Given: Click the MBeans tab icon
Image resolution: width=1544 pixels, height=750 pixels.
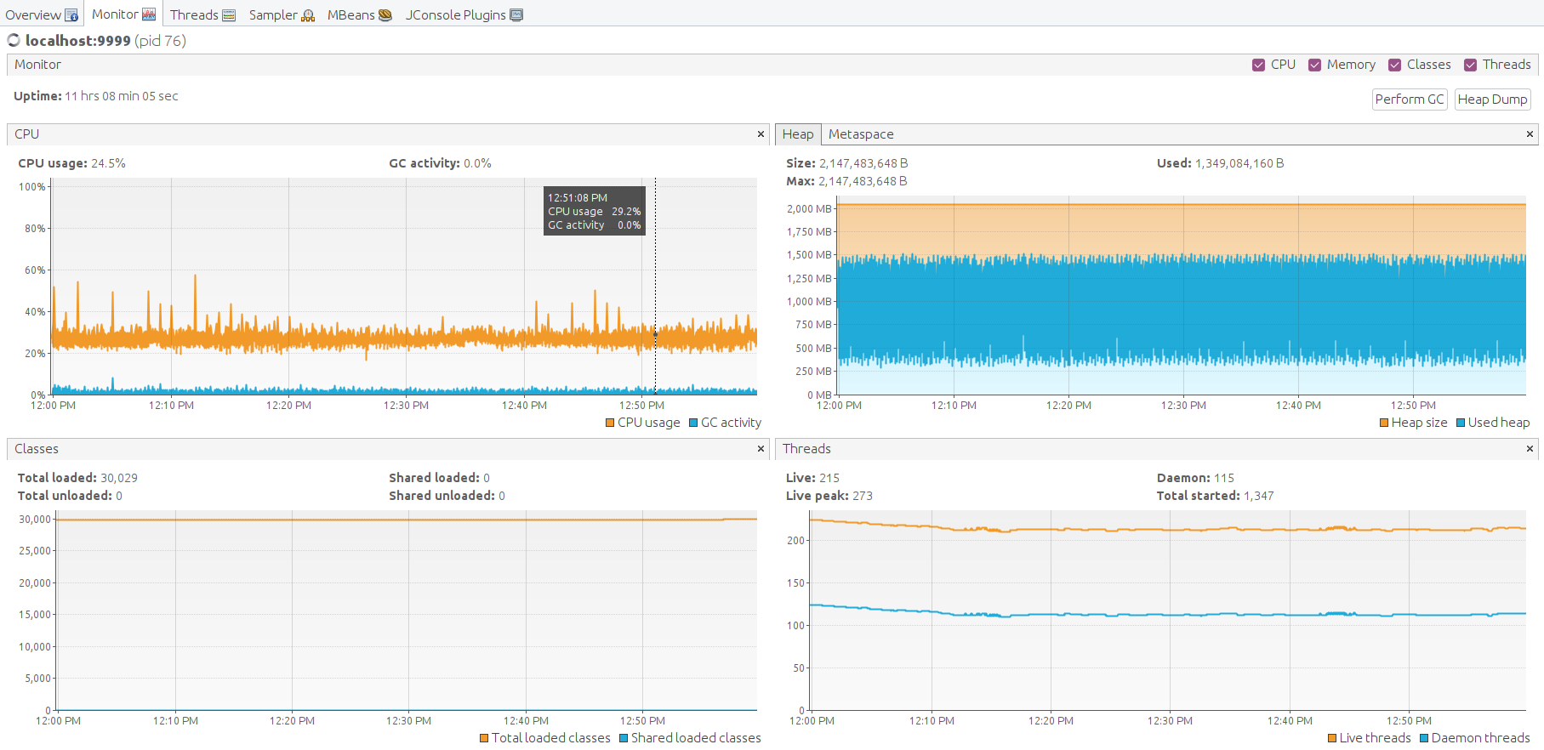Looking at the screenshot, I should (385, 15).
